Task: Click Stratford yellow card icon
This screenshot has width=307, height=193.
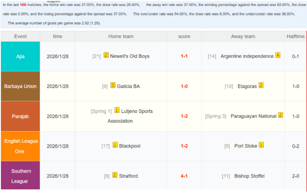Action: pos(115,175)
